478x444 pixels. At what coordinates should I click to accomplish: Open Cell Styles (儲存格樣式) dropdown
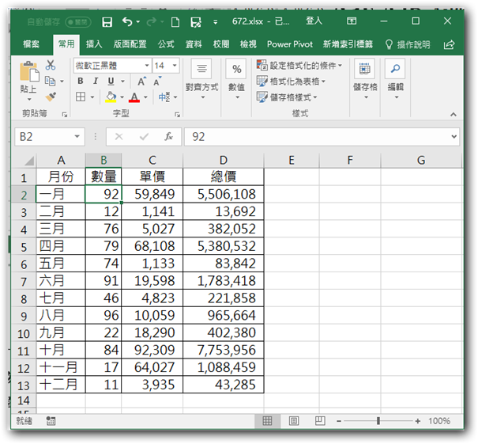(x=287, y=97)
